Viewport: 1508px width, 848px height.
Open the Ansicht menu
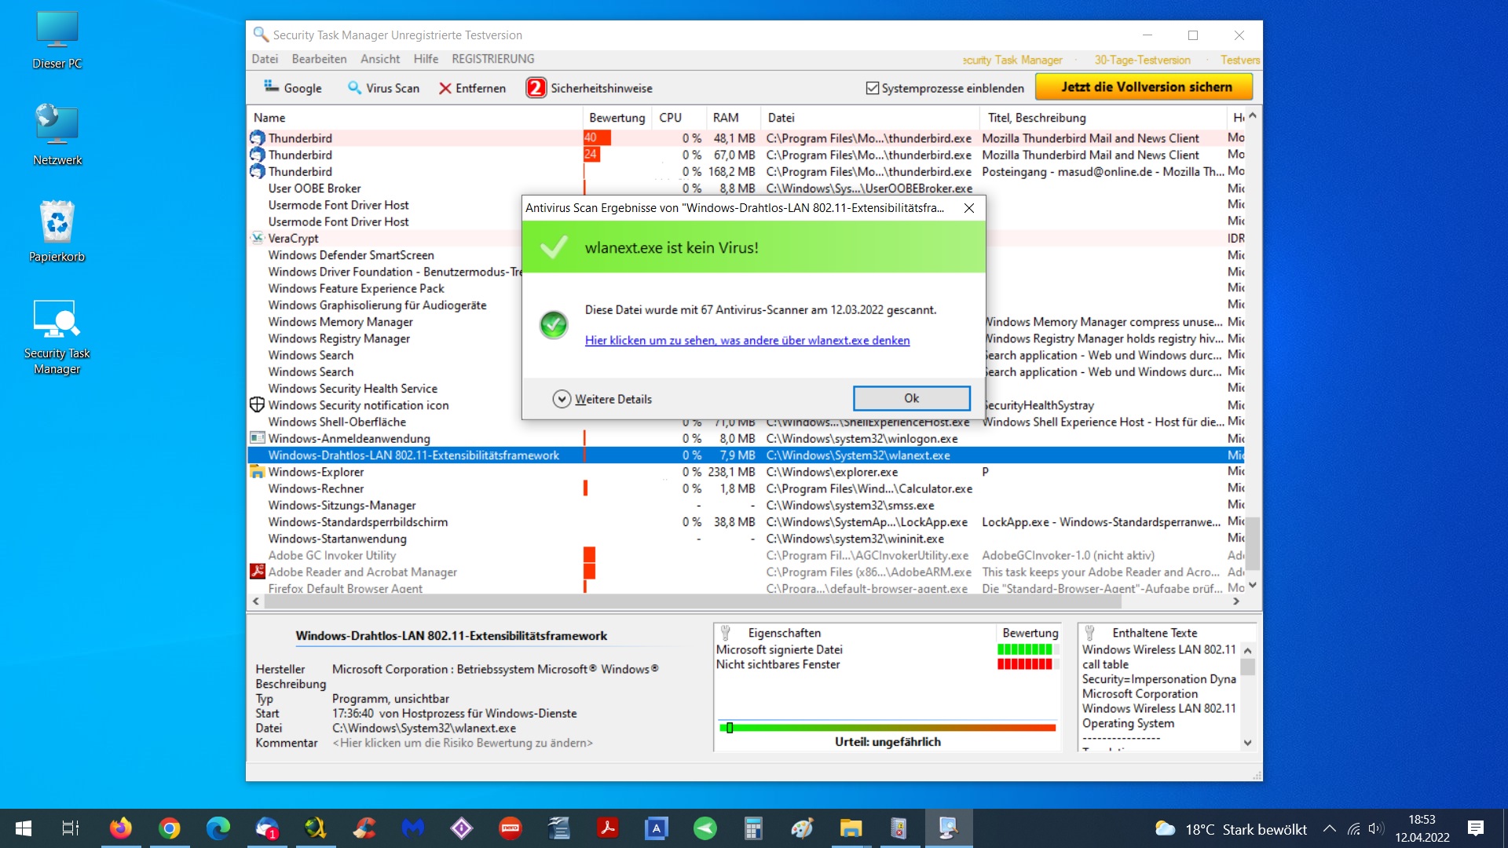click(x=380, y=59)
